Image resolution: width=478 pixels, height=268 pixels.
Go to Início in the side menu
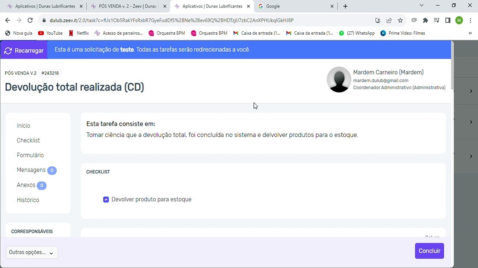pos(24,126)
